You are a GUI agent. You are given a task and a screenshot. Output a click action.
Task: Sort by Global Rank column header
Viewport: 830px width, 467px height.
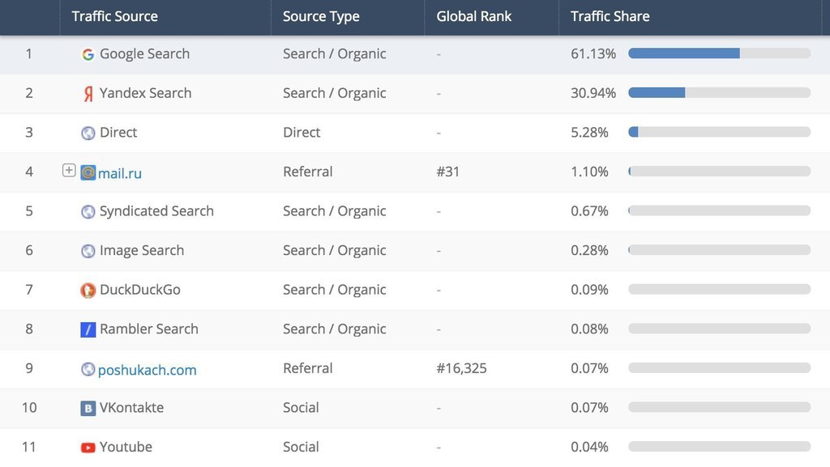[x=473, y=16]
